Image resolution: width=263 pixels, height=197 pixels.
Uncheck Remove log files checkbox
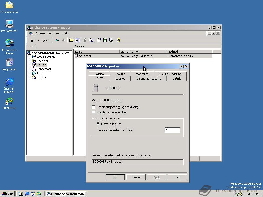click(98, 124)
